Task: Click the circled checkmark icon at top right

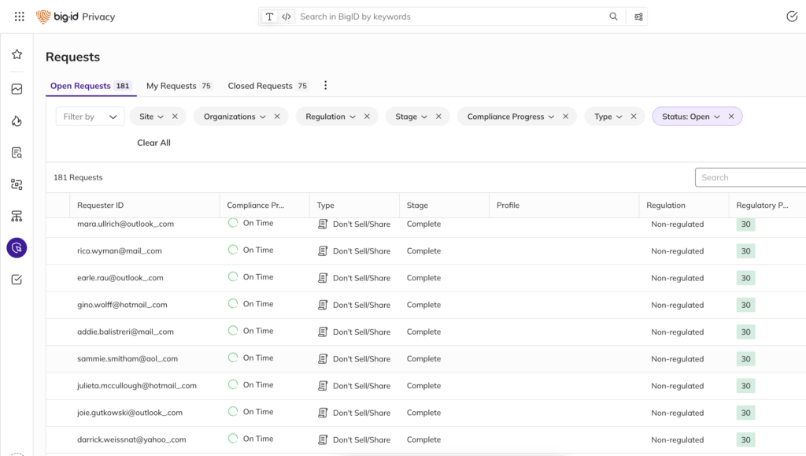Action: (792, 17)
